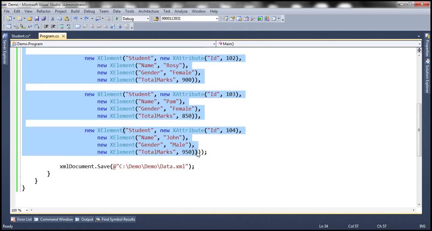Screen dimensions: 432x231
Task: Comment out the selected lines icon
Action: click(x=62, y=26)
